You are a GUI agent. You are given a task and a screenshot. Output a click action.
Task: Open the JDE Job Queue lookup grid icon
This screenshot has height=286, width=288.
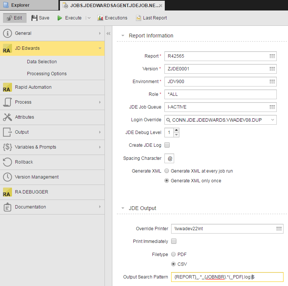[272, 107]
